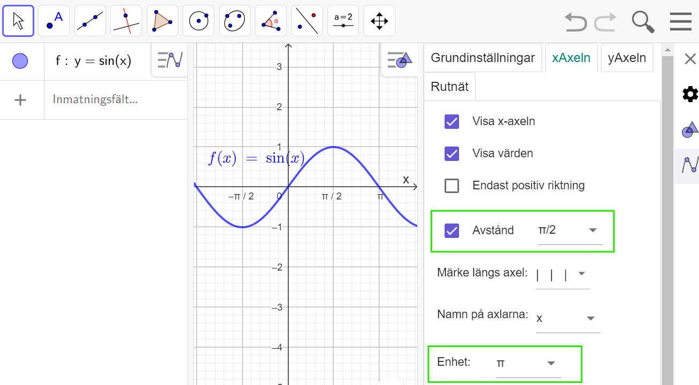
Task: Select the Angle measurement tool
Action: click(270, 20)
